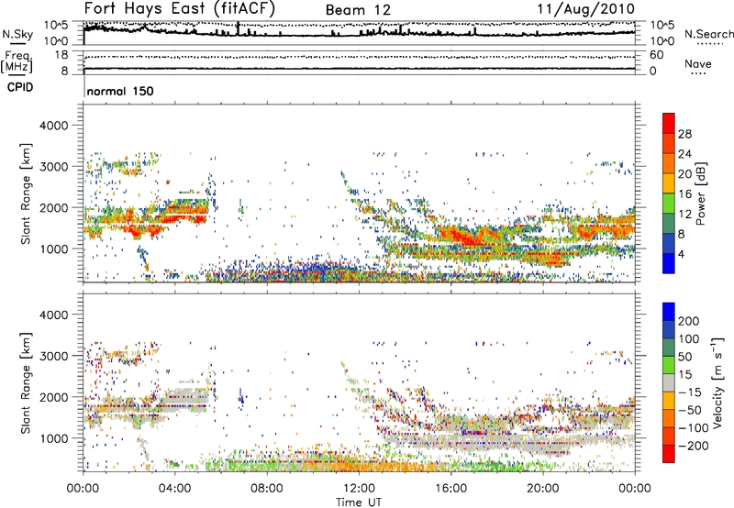Image resolution: width=734 pixels, height=508 pixels.
Task: Click the 'Nave' legend label
Action: point(697,64)
